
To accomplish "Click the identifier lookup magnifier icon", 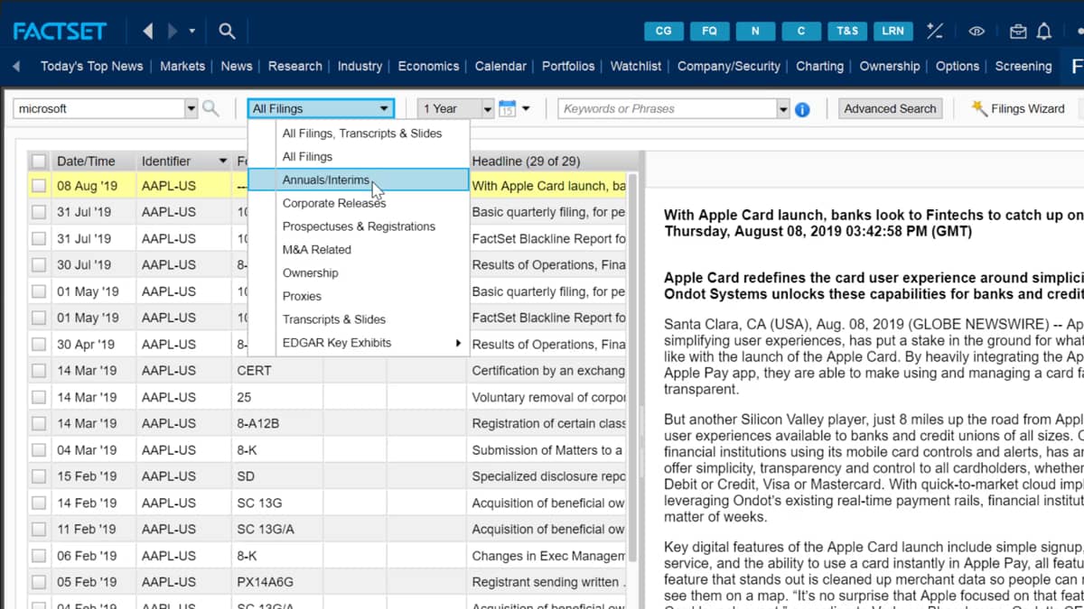I will pos(210,108).
